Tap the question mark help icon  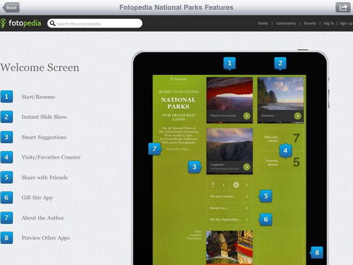212,185
